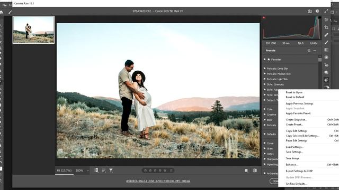Screen dimensions: 339x190
Task: Open zoom level dropdown arrow beside 100%
Action: point(88,170)
